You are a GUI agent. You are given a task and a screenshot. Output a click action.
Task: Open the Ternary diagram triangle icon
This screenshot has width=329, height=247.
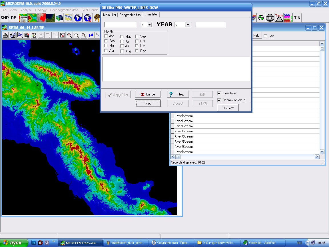(279, 18)
